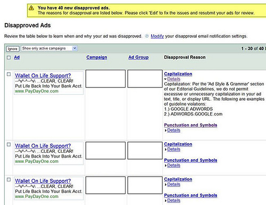Sort by the Campaign column header
Image resolution: width=266 pixels, height=205 pixels.
(97, 58)
